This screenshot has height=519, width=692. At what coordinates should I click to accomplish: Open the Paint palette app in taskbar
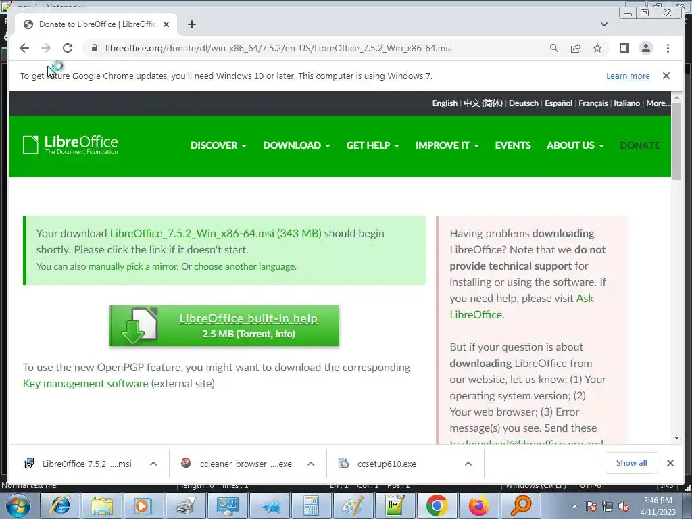tap(353, 505)
